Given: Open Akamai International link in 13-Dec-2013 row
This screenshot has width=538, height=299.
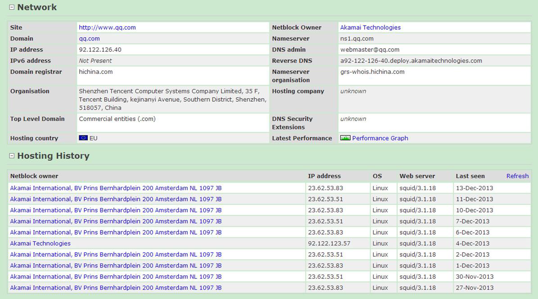Looking at the screenshot, I should [x=116, y=188].
